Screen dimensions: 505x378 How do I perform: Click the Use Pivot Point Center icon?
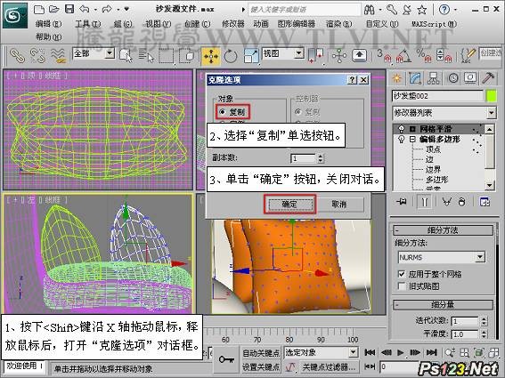point(315,55)
